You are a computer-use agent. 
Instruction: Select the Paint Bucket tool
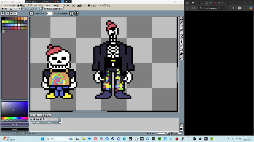click(181, 42)
